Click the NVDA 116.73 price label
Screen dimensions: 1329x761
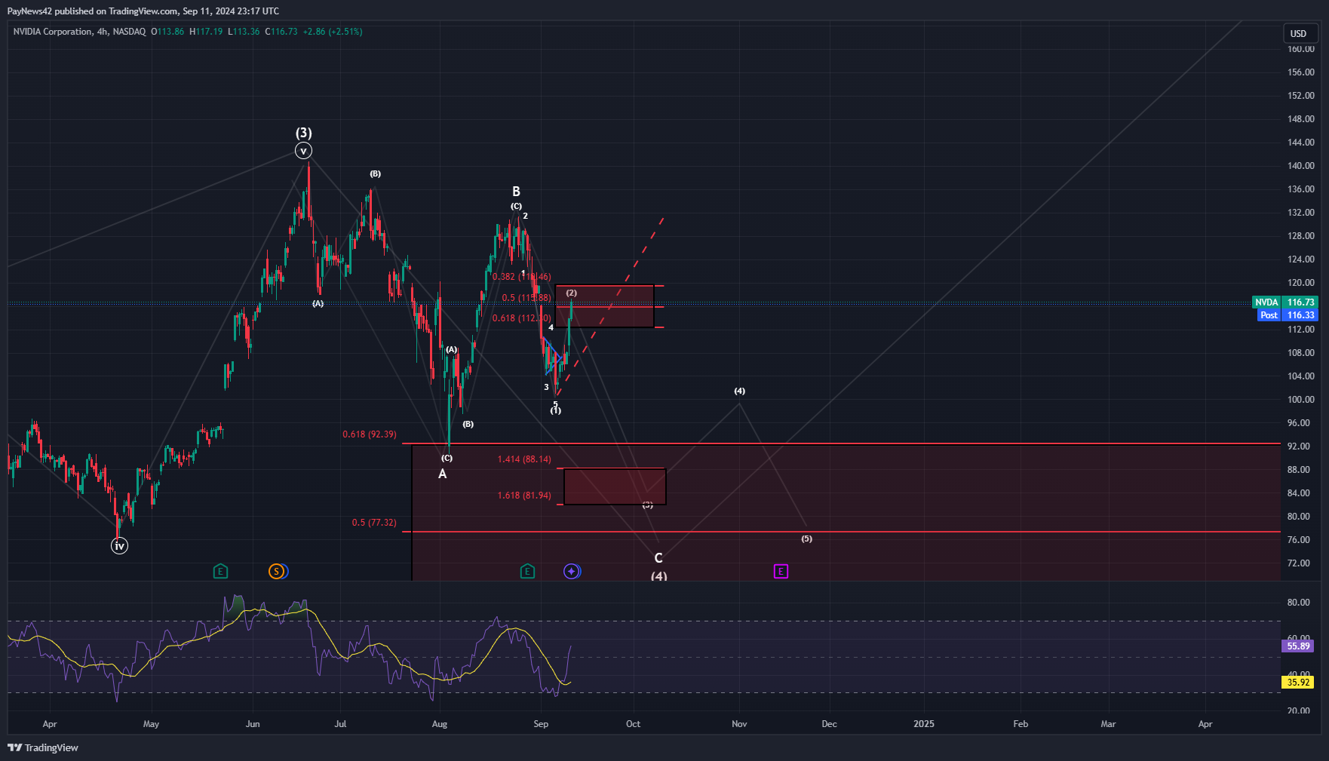coord(1284,302)
